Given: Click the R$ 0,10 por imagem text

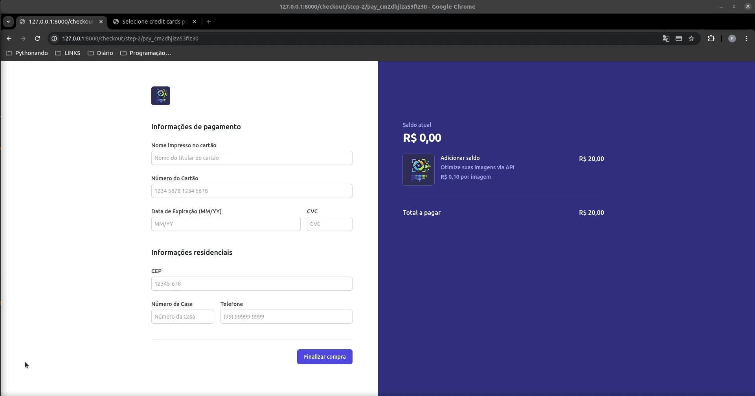Looking at the screenshot, I should click(466, 177).
